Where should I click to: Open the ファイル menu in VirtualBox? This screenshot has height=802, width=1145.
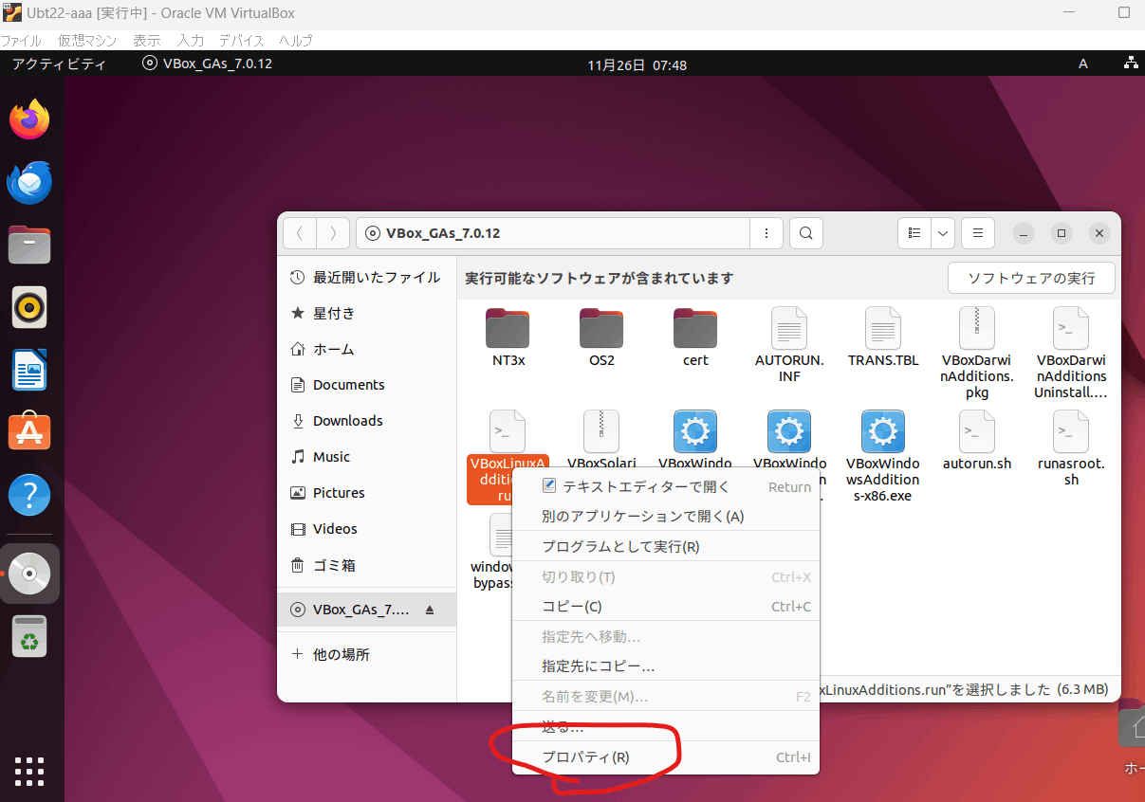(x=21, y=41)
